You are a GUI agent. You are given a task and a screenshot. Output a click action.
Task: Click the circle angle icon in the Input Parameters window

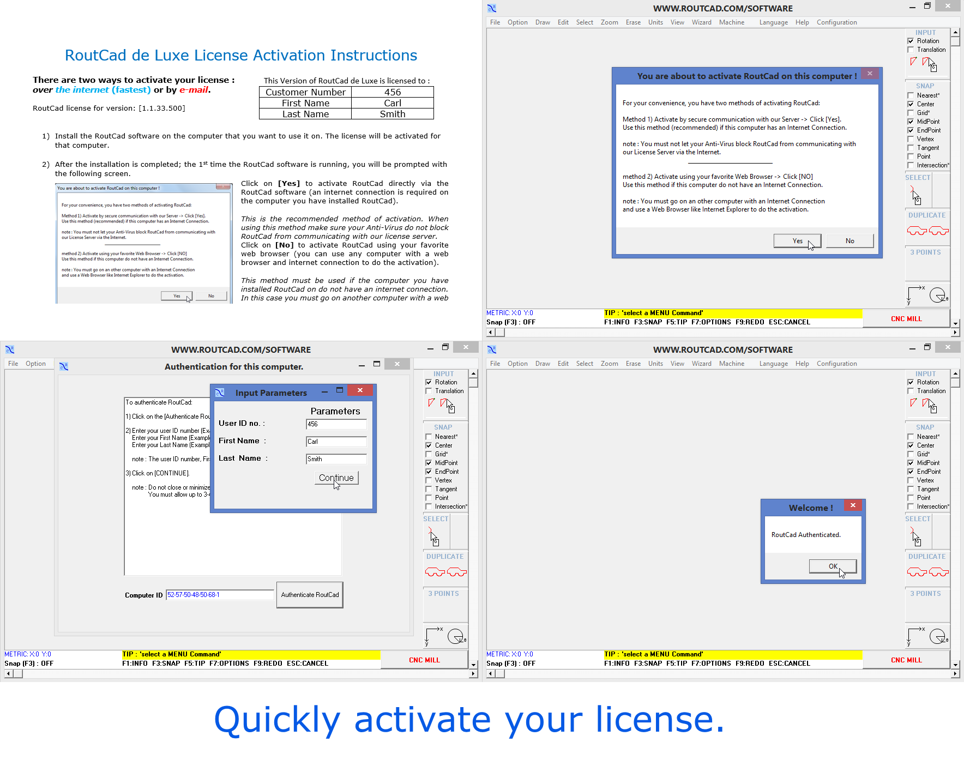tap(456, 636)
